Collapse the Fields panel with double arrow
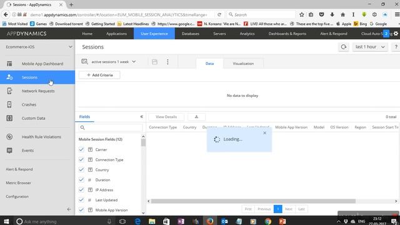400x225 pixels. [142, 117]
